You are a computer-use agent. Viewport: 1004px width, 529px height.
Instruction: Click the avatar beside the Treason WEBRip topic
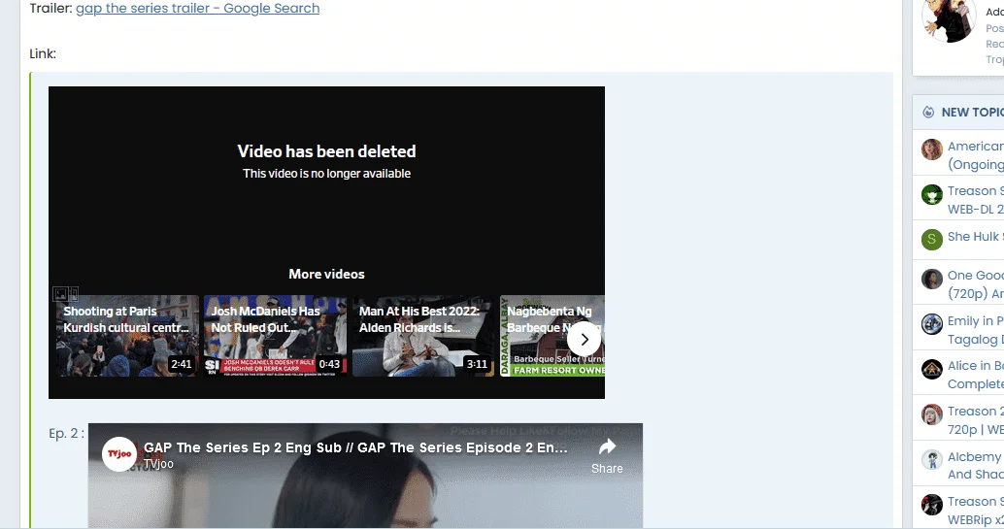931,505
